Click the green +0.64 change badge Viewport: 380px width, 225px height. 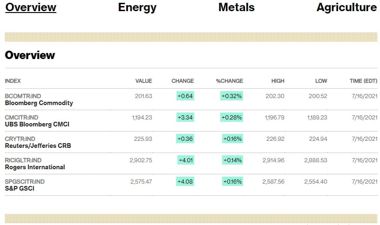pos(185,96)
